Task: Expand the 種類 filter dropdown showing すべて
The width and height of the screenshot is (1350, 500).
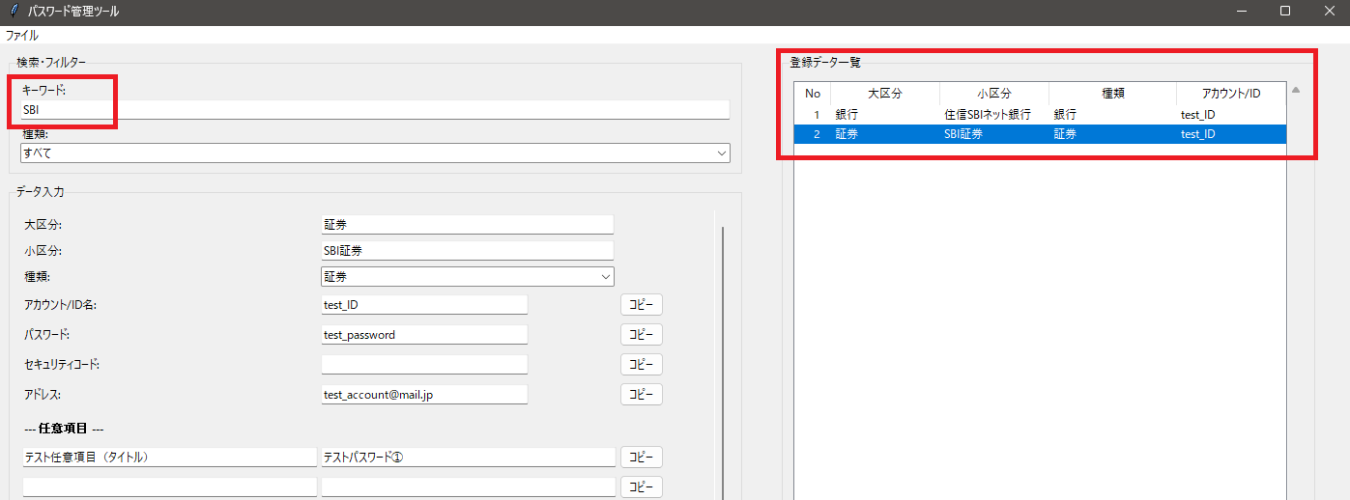Action: [375, 153]
